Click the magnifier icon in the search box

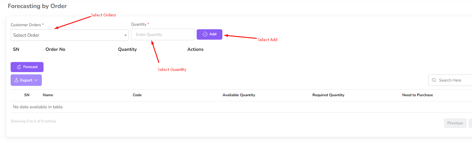click(434, 80)
